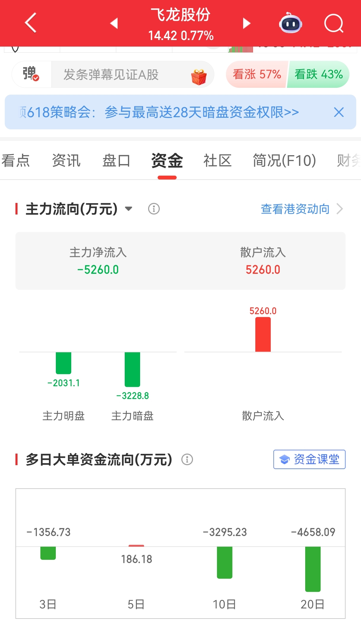Viewport: 361px width, 631px height.
Task: Tap the back arrow in header
Action: pyautogui.click(x=31, y=23)
